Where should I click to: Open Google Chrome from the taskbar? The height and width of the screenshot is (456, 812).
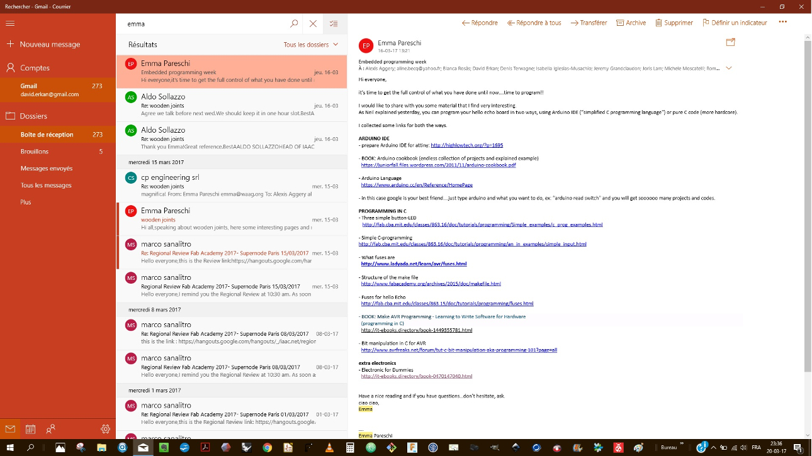pyautogui.click(x=268, y=448)
